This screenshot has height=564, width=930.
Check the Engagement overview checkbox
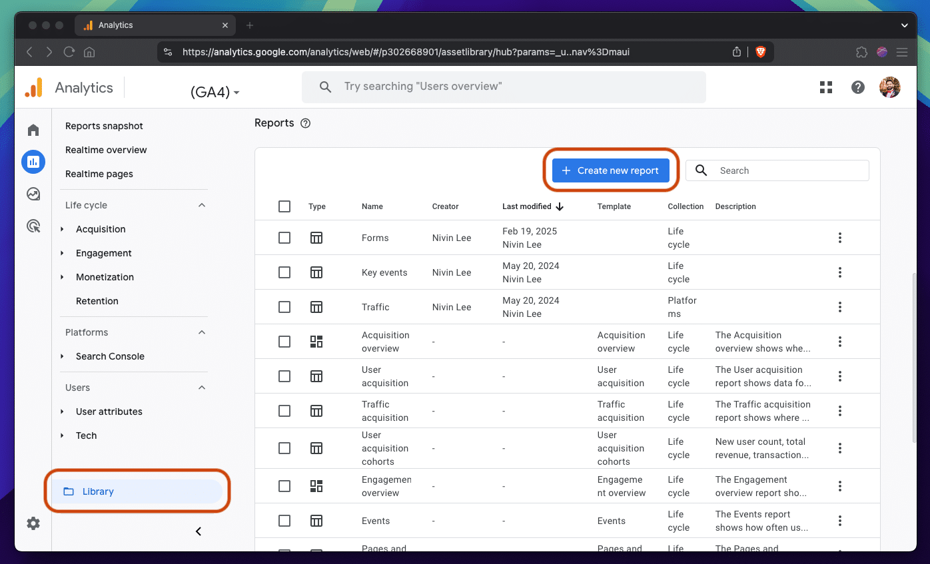(284, 486)
